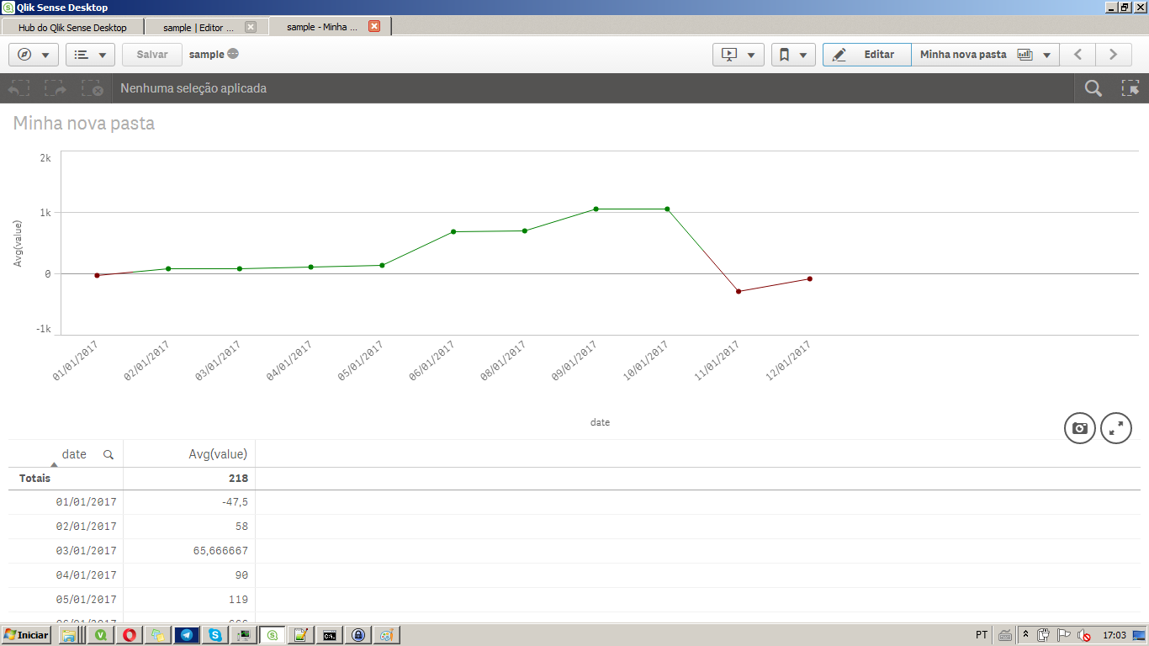
Task: Open the storytelling presentation icon
Action: [x=731, y=54]
